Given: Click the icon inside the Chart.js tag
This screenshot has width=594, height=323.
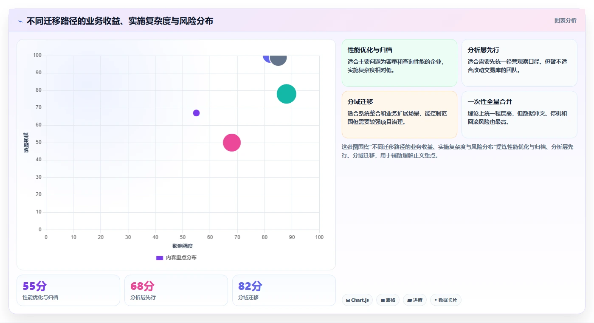Looking at the screenshot, I should [x=348, y=300].
